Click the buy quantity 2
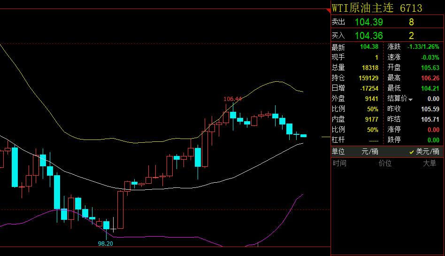This screenshot has width=445, height=256. click(411, 36)
